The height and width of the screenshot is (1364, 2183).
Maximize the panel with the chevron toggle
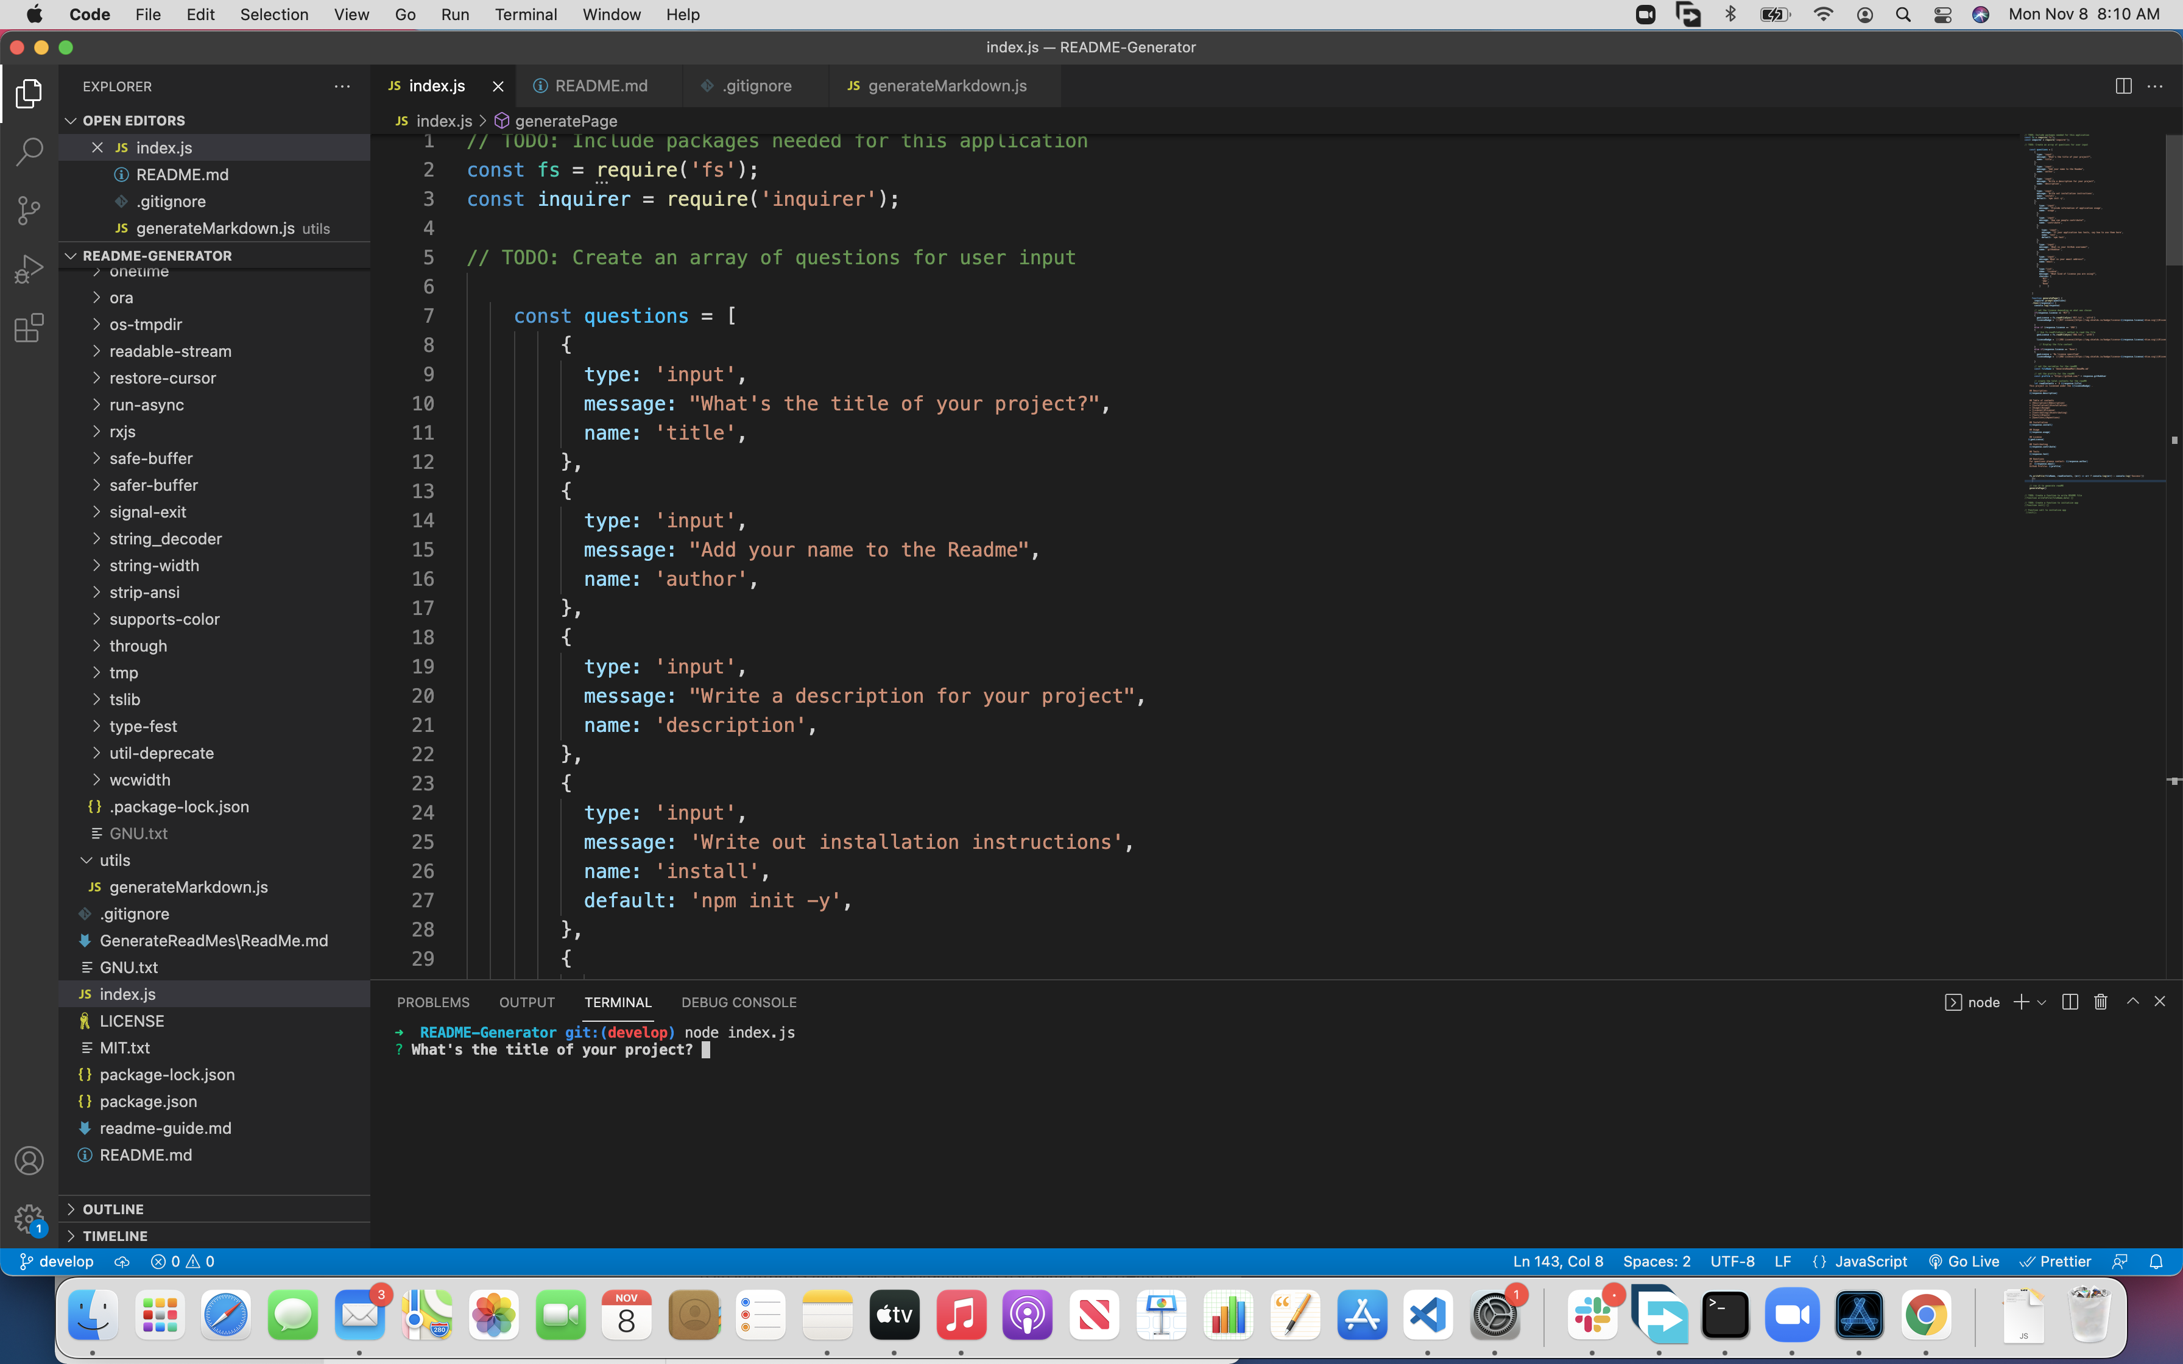click(x=2132, y=1001)
